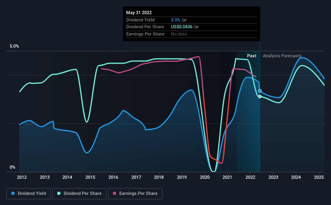This screenshot has width=331, height=205.
Task: Select the teal data point marker on chart
Action: tap(260, 96)
